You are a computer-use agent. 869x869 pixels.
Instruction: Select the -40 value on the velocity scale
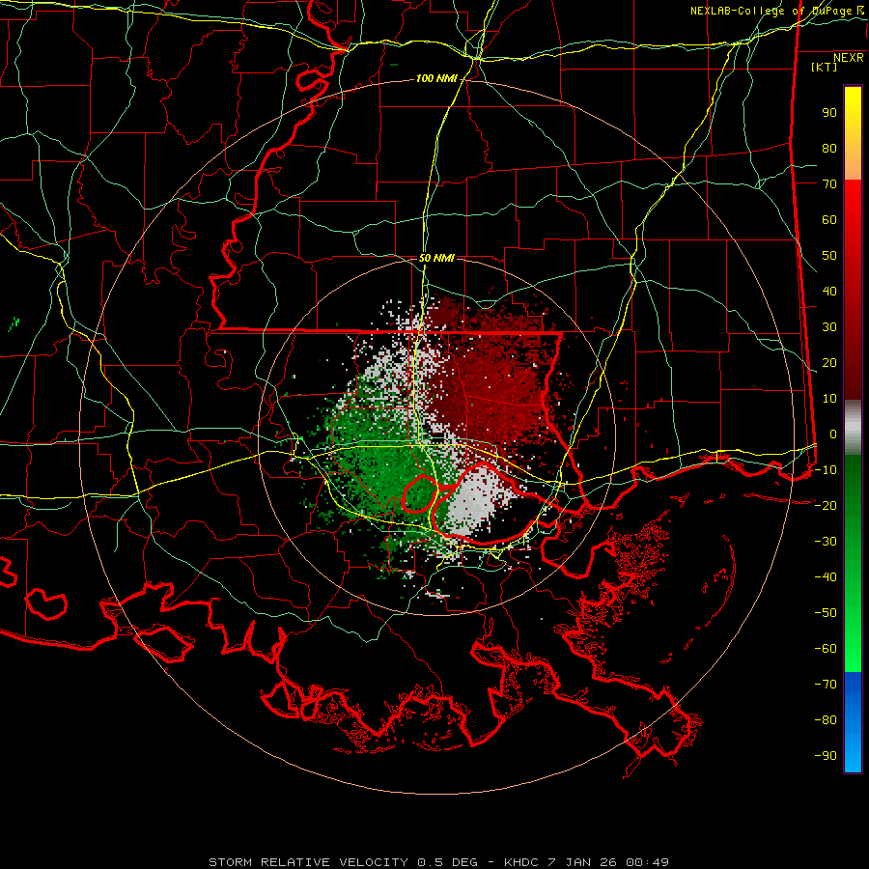[826, 577]
